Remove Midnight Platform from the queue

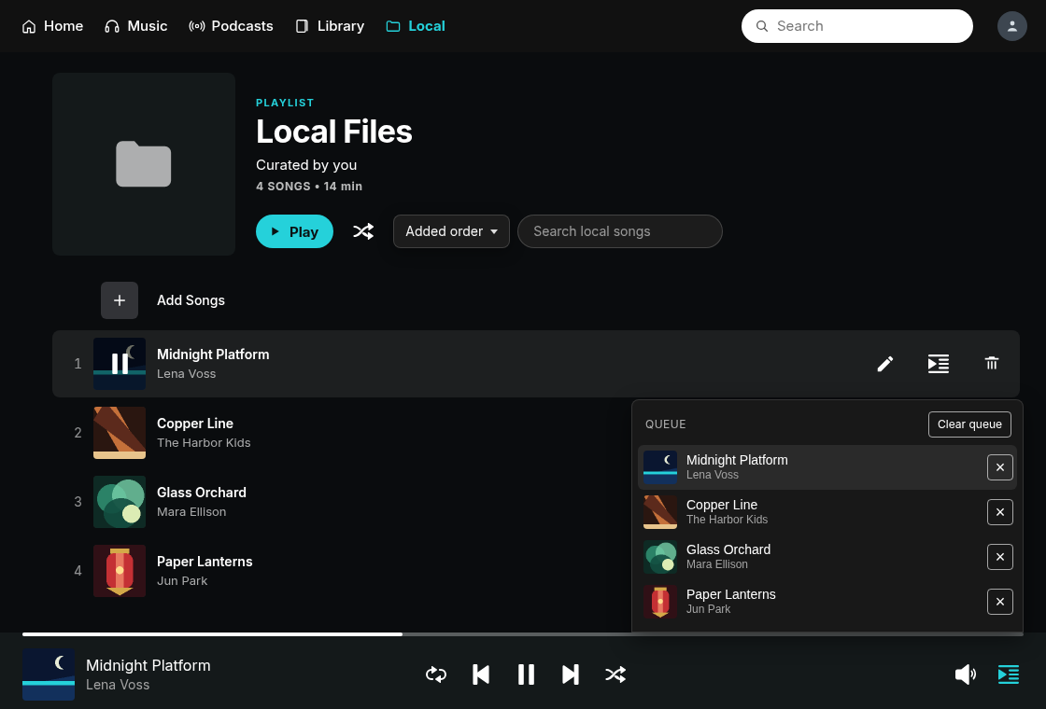[1000, 467]
